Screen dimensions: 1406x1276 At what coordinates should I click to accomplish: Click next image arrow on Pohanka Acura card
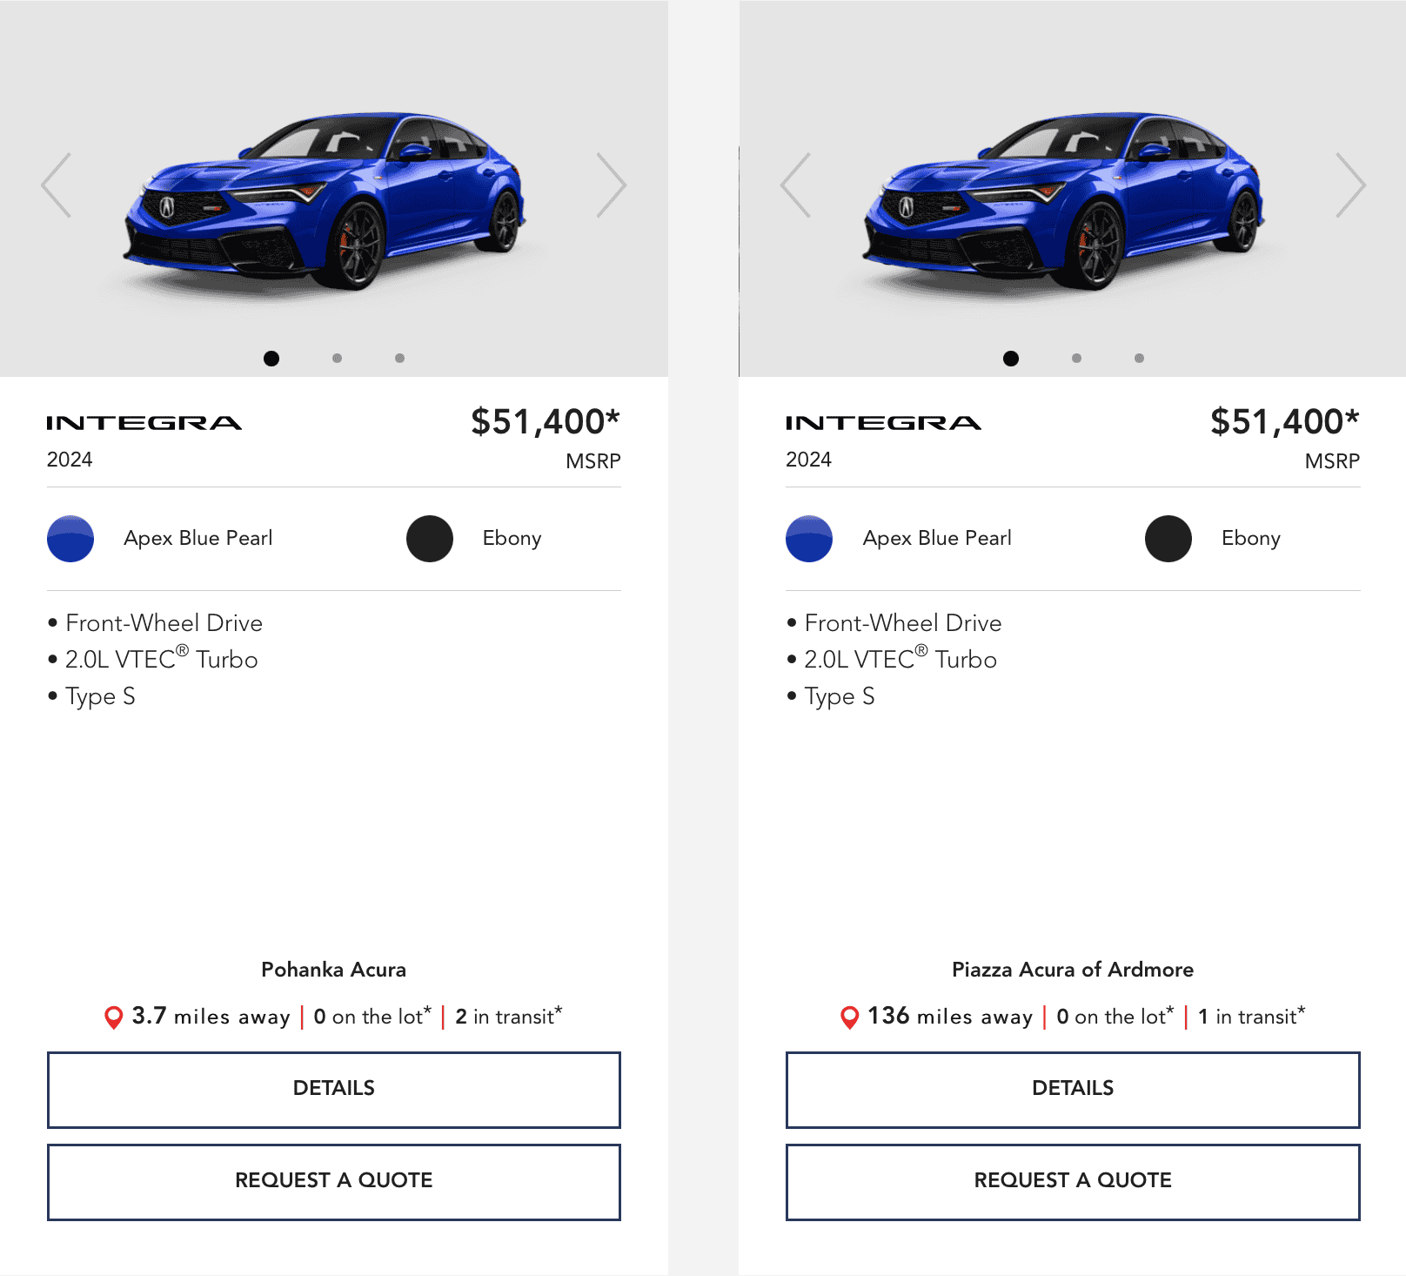[x=611, y=185]
